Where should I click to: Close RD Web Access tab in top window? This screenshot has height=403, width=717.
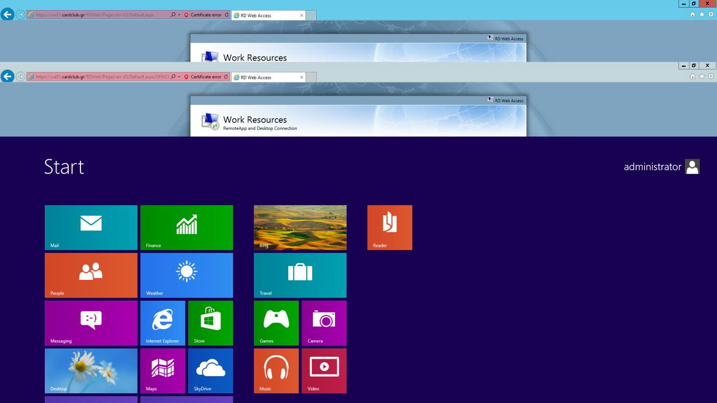(301, 15)
